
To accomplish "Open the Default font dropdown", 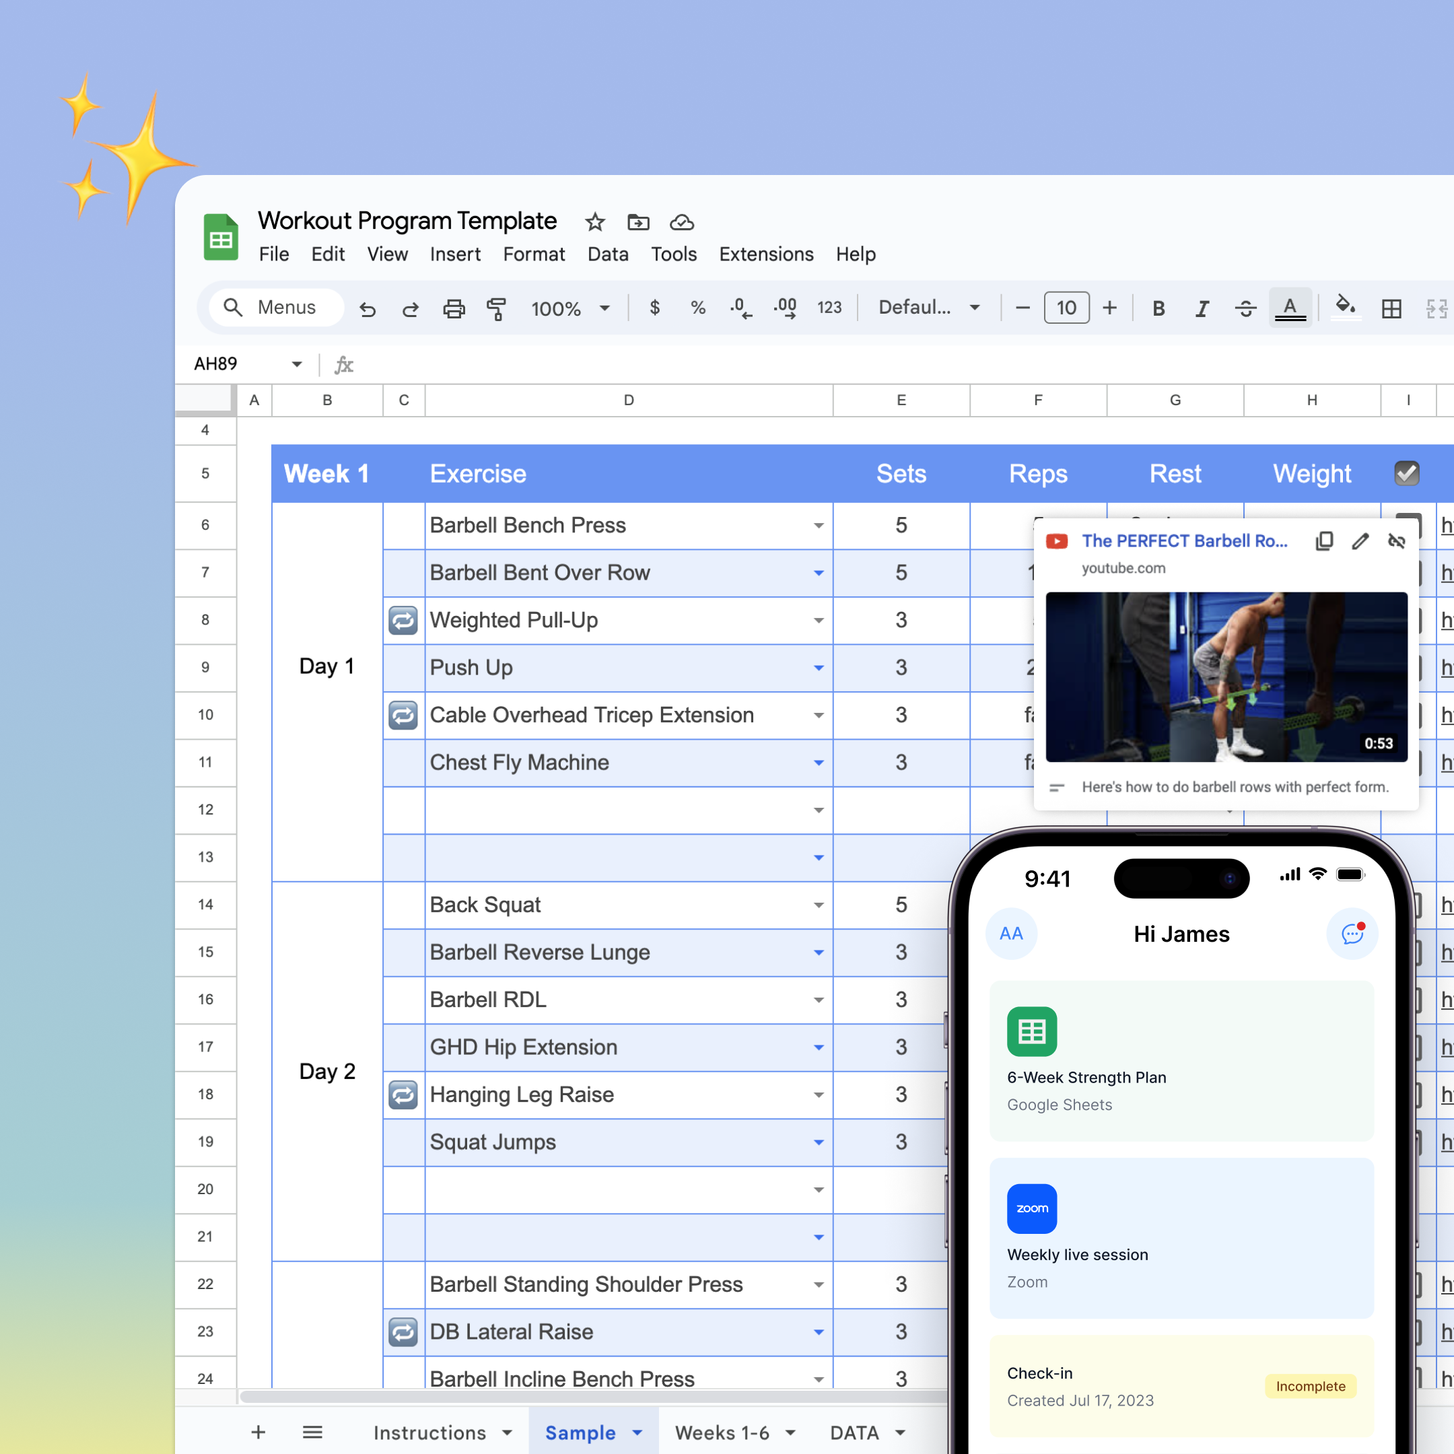I will (930, 308).
